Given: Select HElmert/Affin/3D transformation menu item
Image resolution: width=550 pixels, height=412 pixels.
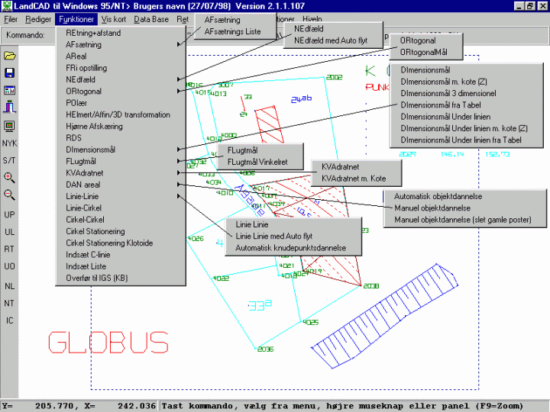Looking at the screenshot, I should point(118,114).
